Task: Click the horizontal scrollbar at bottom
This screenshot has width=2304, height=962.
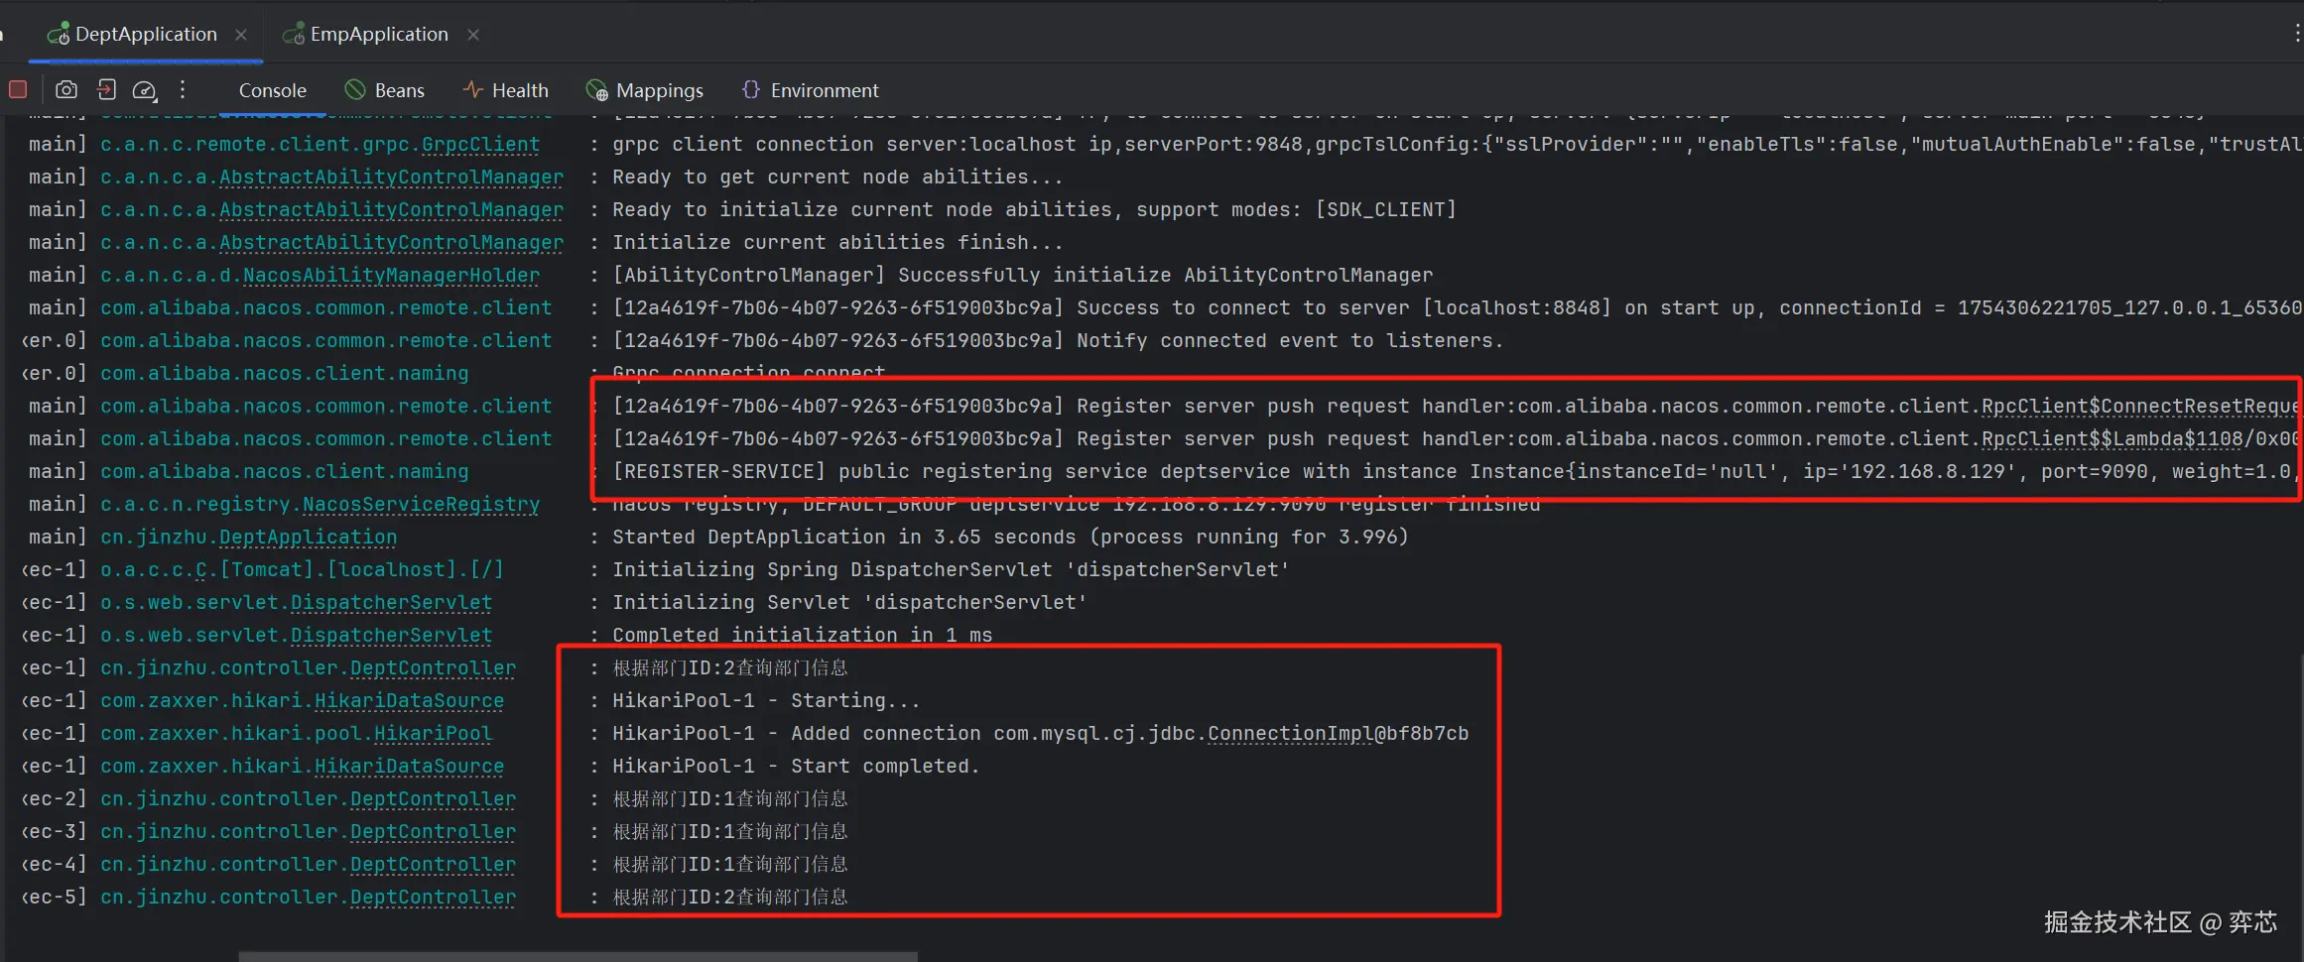Action: tap(577, 956)
